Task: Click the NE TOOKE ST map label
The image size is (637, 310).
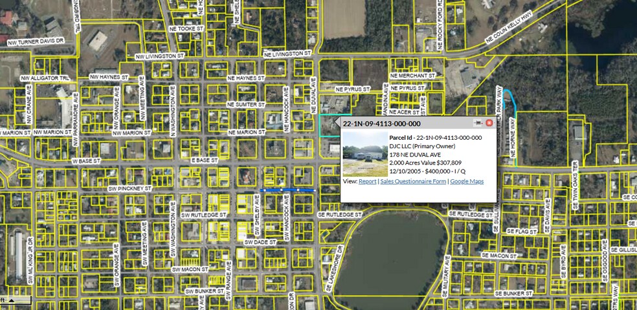Action: [186, 29]
